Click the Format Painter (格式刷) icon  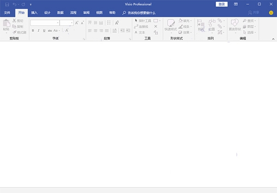[x=20, y=32]
